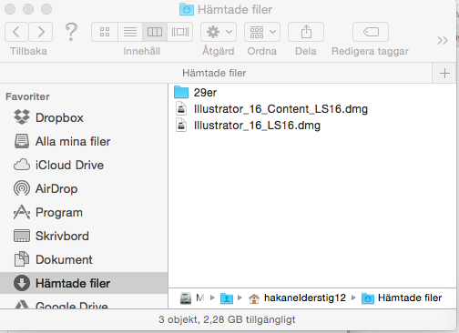Viewport: 459px width, 333px height.
Task: Switch to list view
Action: (x=130, y=32)
